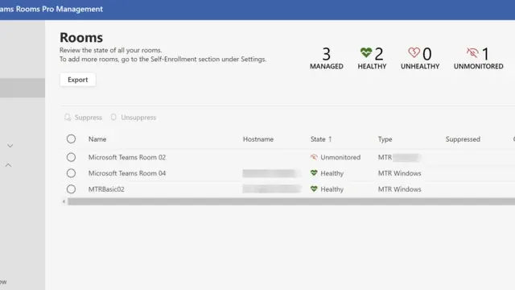This screenshot has height=290, width=515.
Task: Click the Unsuppress button
Action: pos(134,118)
